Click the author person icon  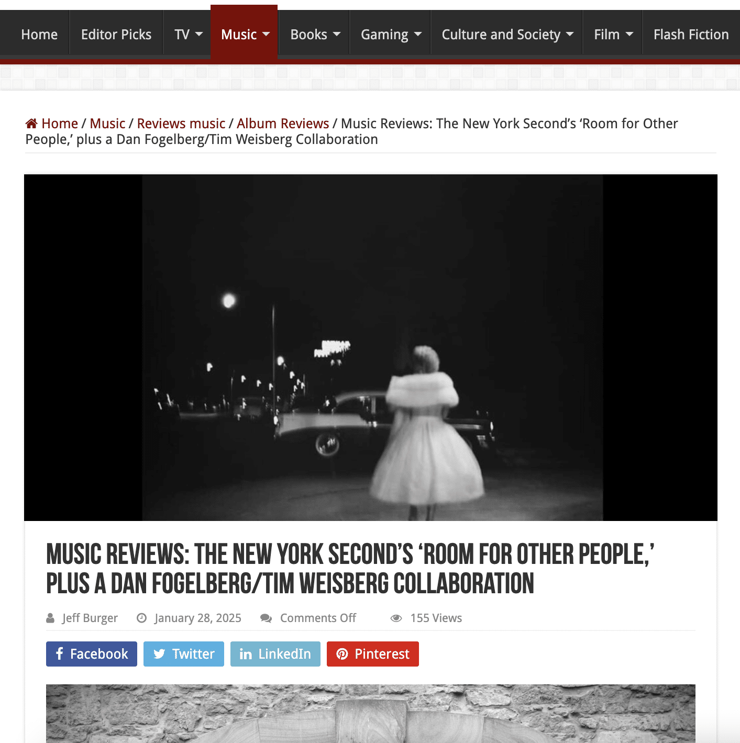pos(50,618)
